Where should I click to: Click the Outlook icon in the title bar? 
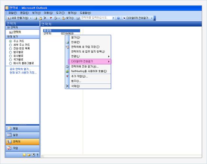point(7,8)
